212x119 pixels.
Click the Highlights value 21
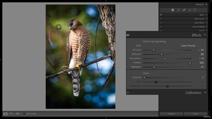point(202,67)
